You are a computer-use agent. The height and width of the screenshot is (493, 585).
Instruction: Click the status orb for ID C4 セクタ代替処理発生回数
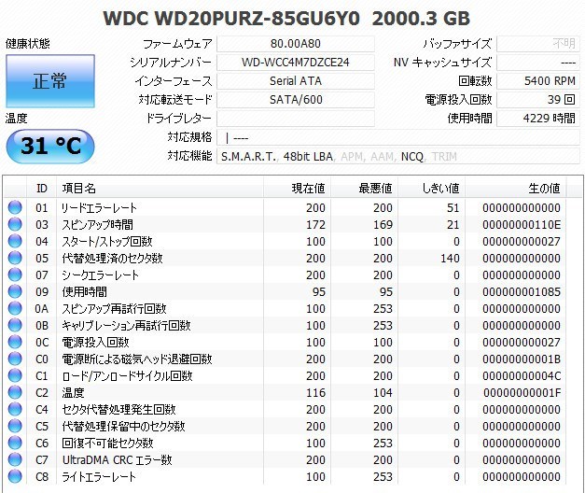coord(15,409)
